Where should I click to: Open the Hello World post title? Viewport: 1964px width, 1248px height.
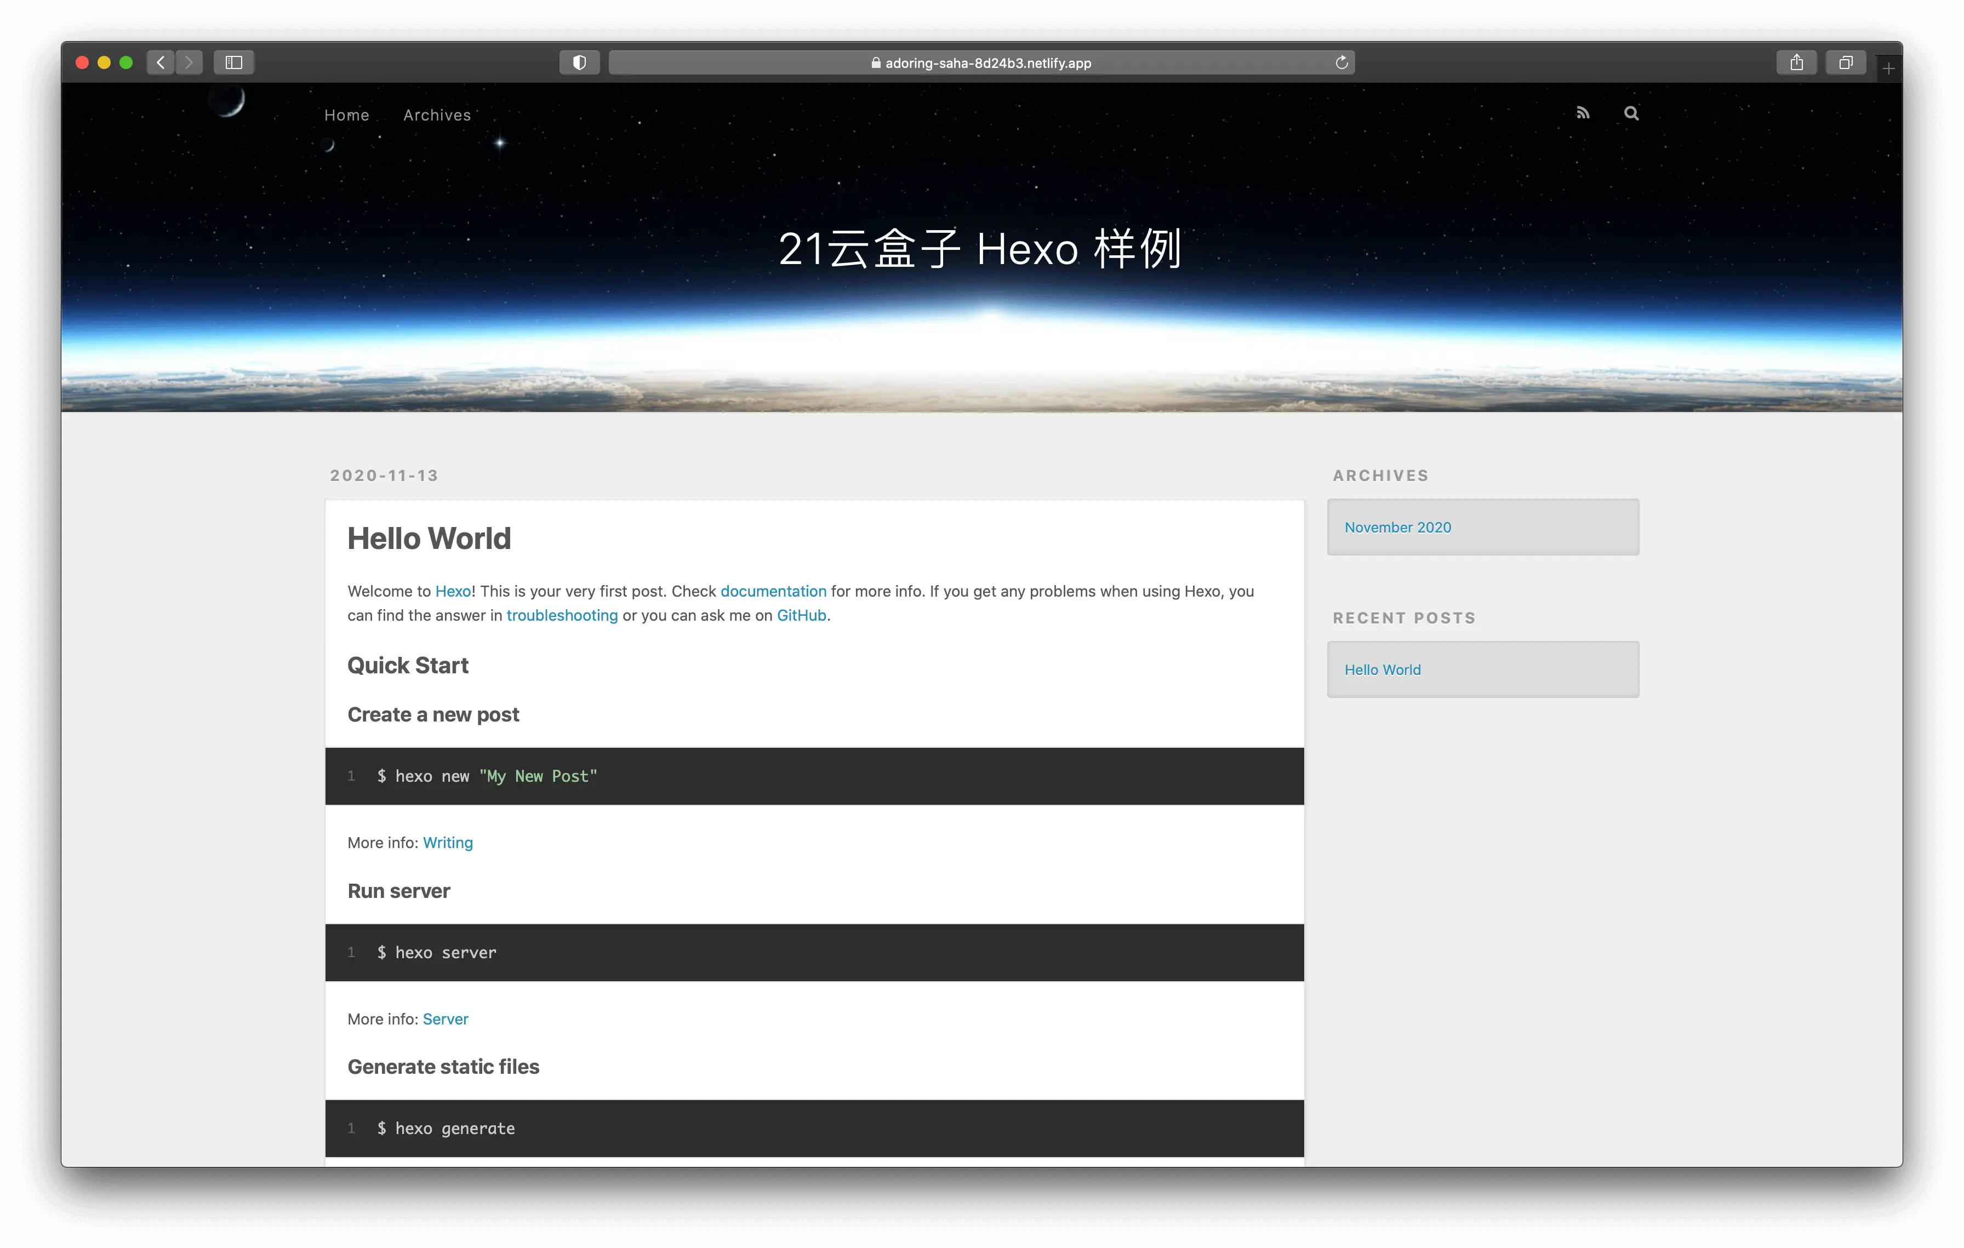pyautogui.click(x=429, y=538)
